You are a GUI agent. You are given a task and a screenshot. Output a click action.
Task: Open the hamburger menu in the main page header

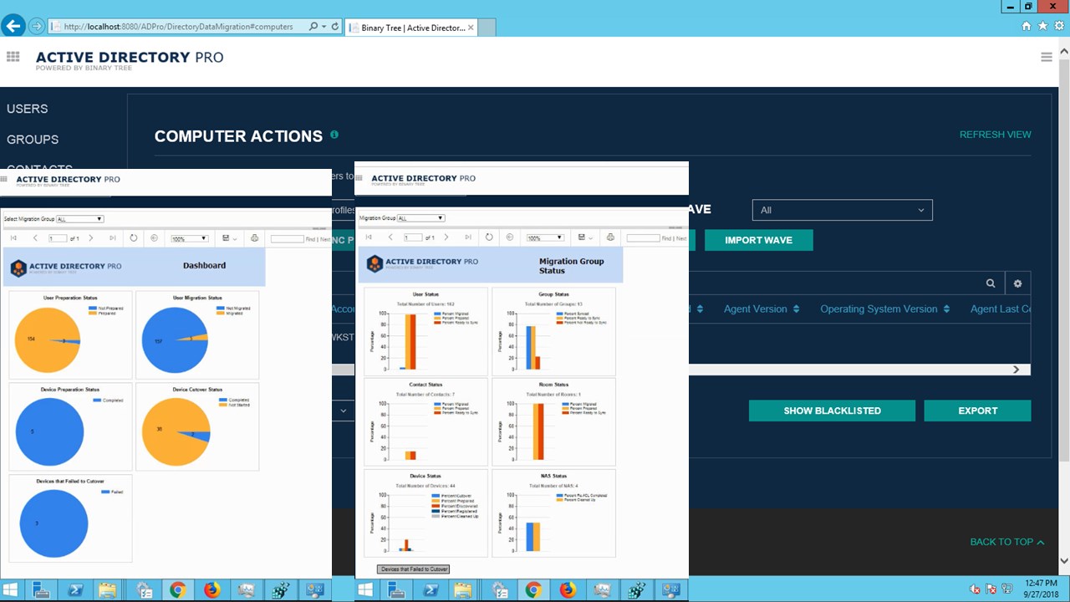(x=1047, y=57)
